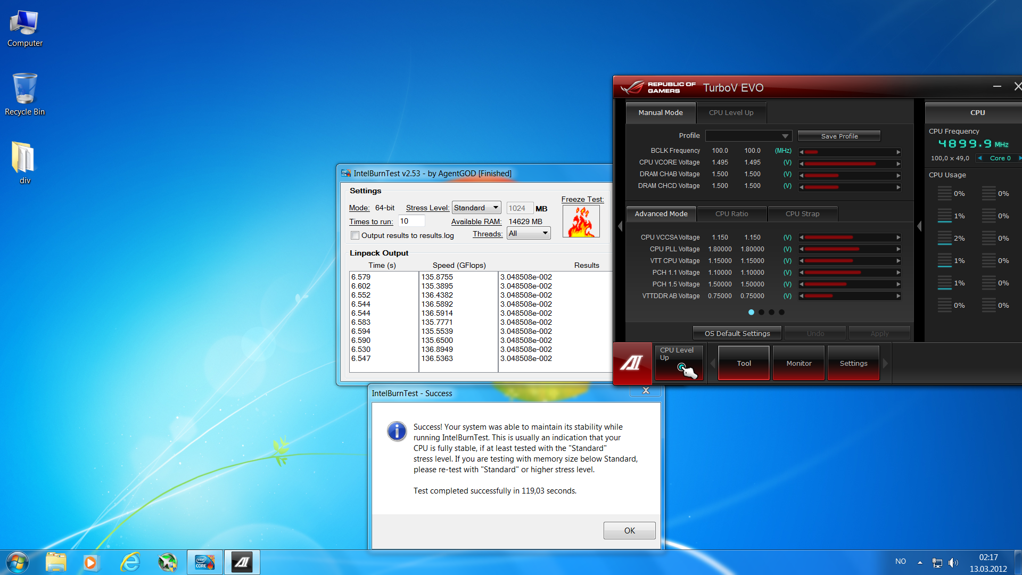
Task: Click the Show desktop strip
Action: pyautogui.click(x=1018, y=562)
